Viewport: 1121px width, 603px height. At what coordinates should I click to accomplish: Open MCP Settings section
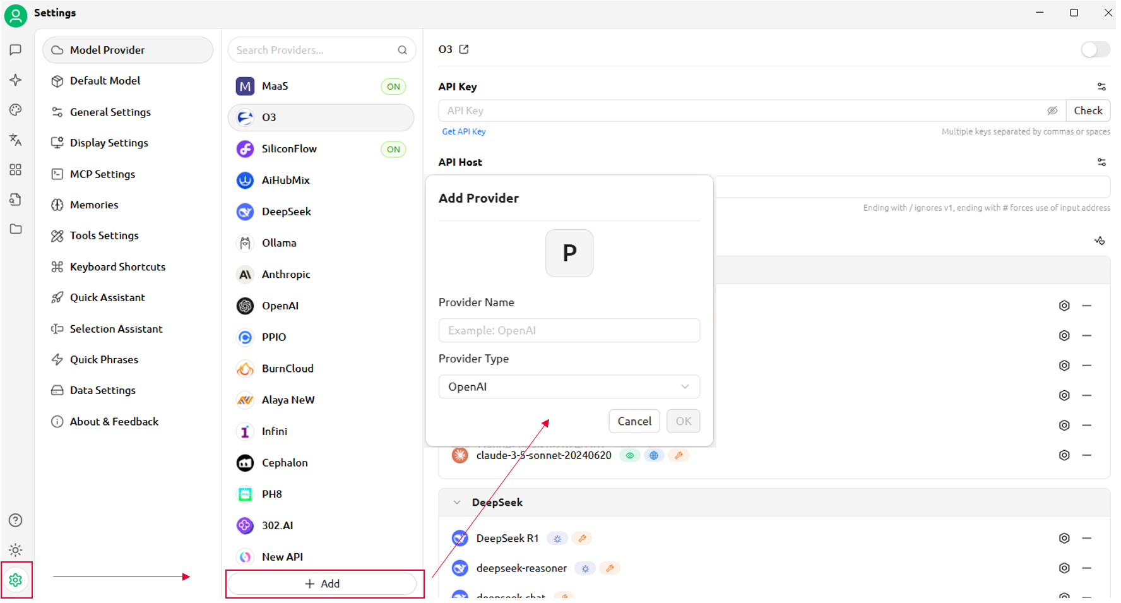[x=128, y=174]
